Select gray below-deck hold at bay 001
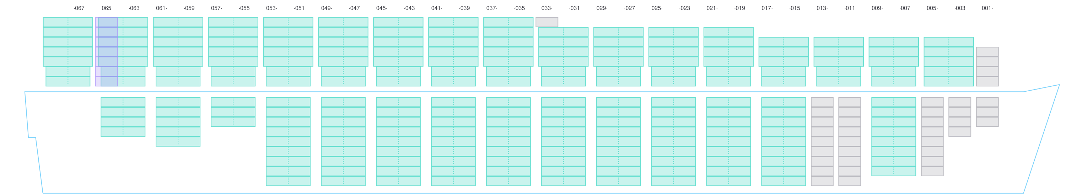Viewport: 1066px width, 194px height. pos(987,112)
